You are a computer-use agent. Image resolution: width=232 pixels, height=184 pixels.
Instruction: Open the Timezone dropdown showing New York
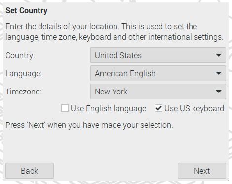158,92
